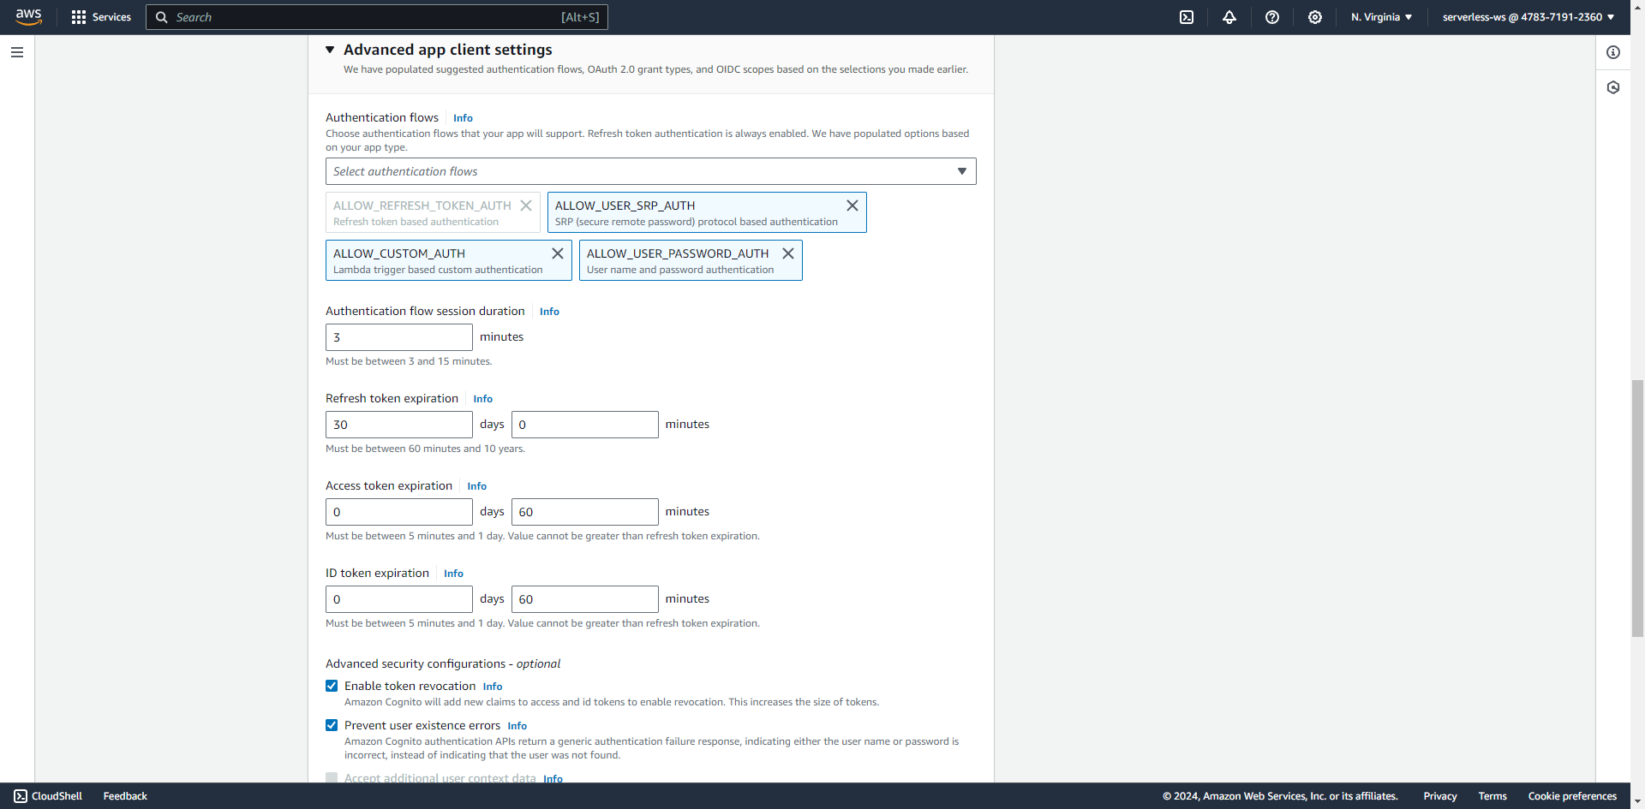Open the help question mark icon
The width and height of the screenshot is (1645, 809).
[1272, 17]
